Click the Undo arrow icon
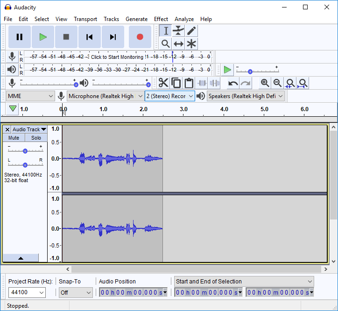 tap(233, 83)
